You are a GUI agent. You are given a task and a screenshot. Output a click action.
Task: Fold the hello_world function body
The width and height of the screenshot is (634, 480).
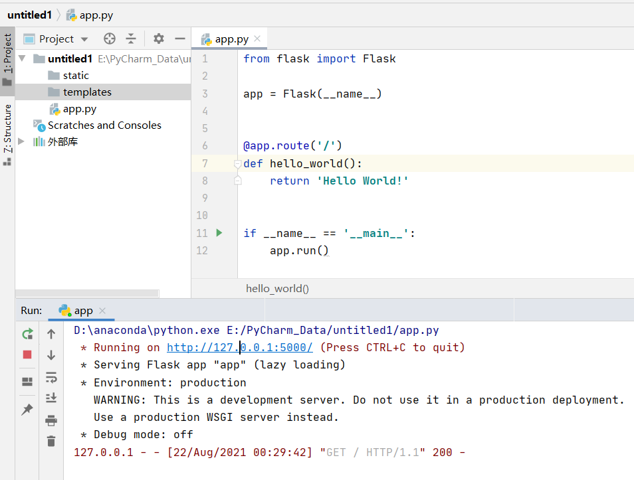238,164
